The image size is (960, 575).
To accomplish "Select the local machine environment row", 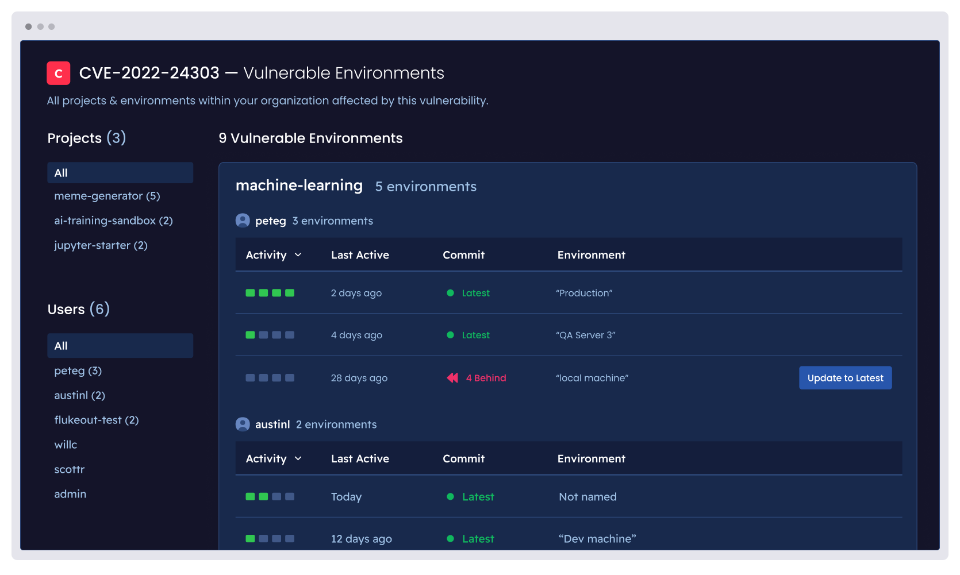I will 592,377.
